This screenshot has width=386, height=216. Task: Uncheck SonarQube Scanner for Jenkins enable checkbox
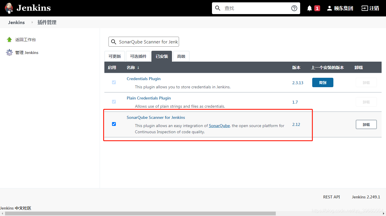click(114, 124)
